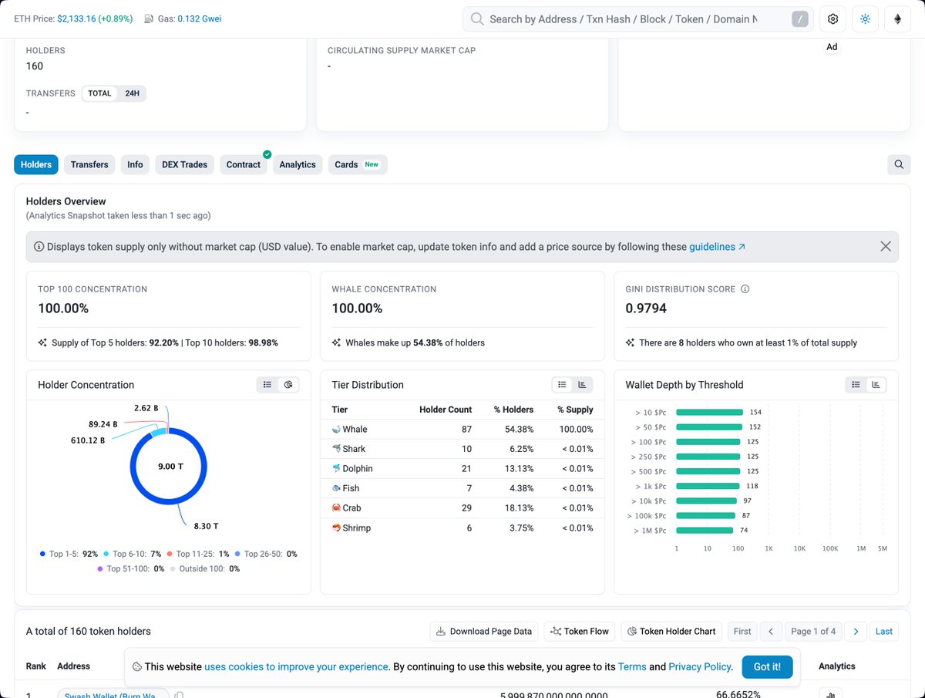Select TOTAL transfers toggle

tap(99, 93)
